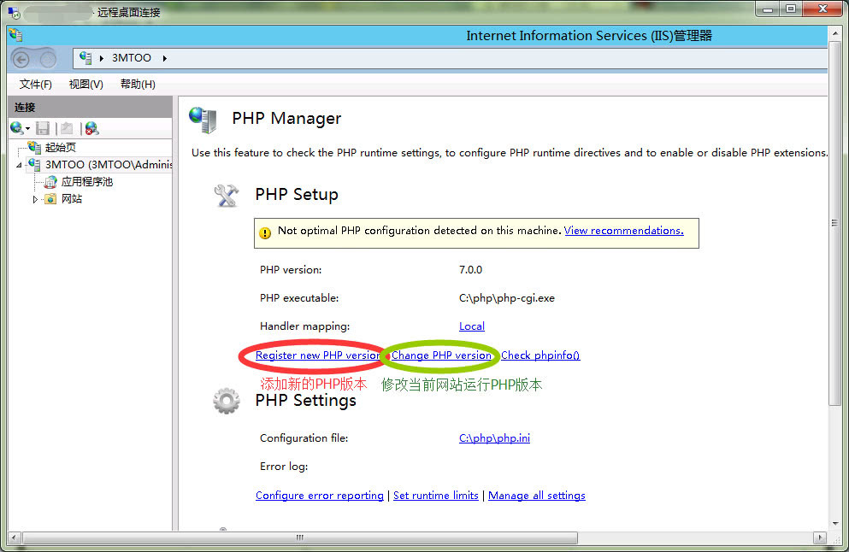849x552 pixels.
Task: Select the 起始页 (Start Page) node icon
Action: (32, 146)
